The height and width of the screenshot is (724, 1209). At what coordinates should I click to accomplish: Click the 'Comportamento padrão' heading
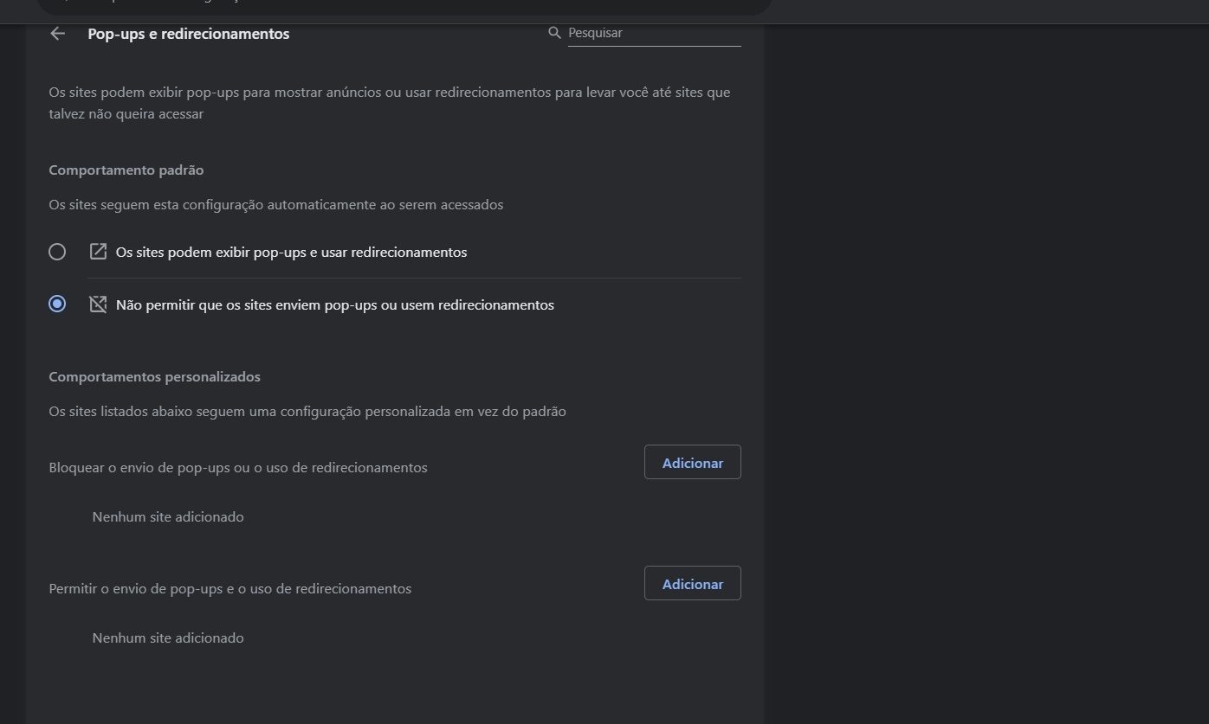point(126,170)
